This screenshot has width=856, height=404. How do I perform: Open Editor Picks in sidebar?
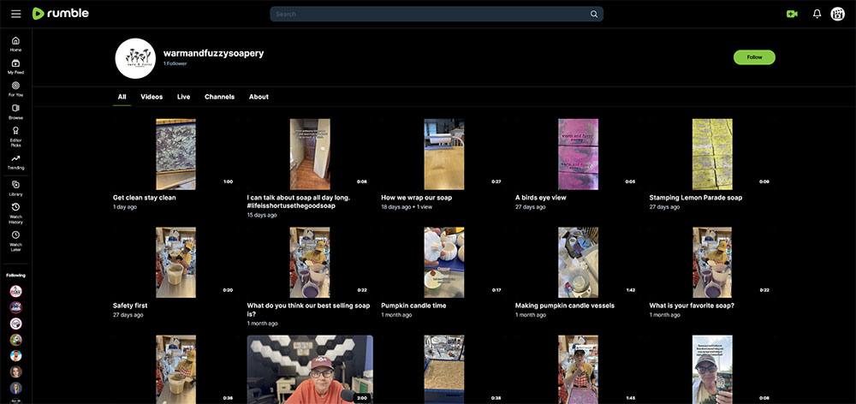click(x=15, y=136)
